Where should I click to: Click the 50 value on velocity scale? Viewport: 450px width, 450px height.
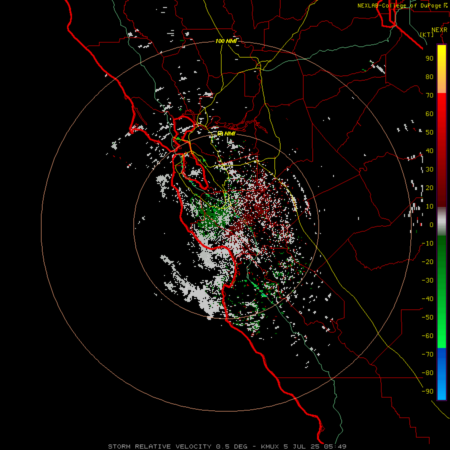tap(429, 132)
